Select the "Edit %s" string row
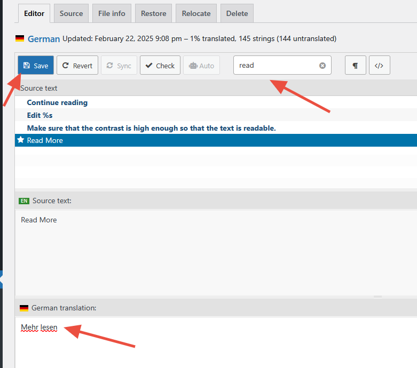 pyautogui.click(x=40, y=115)
